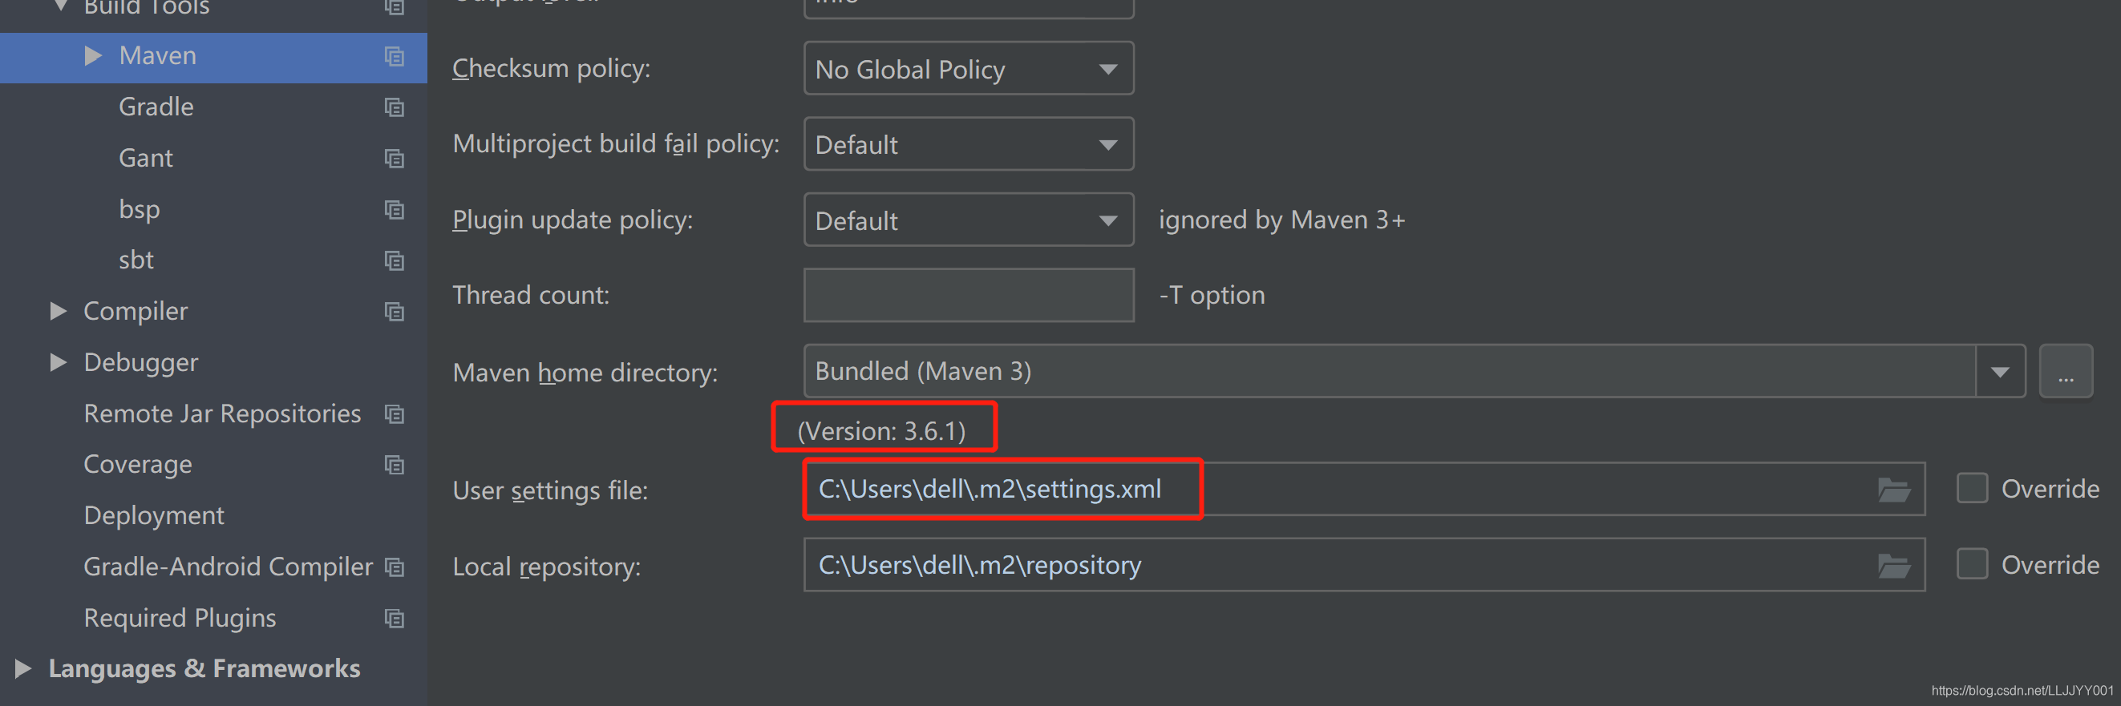Click the 'Thread count:' label

(x=530, y=295)
